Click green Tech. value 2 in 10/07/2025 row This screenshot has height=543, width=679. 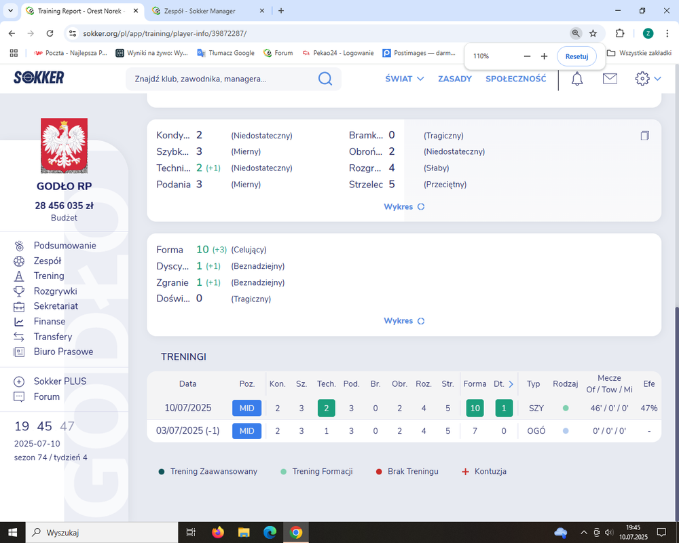coord(327,408)
